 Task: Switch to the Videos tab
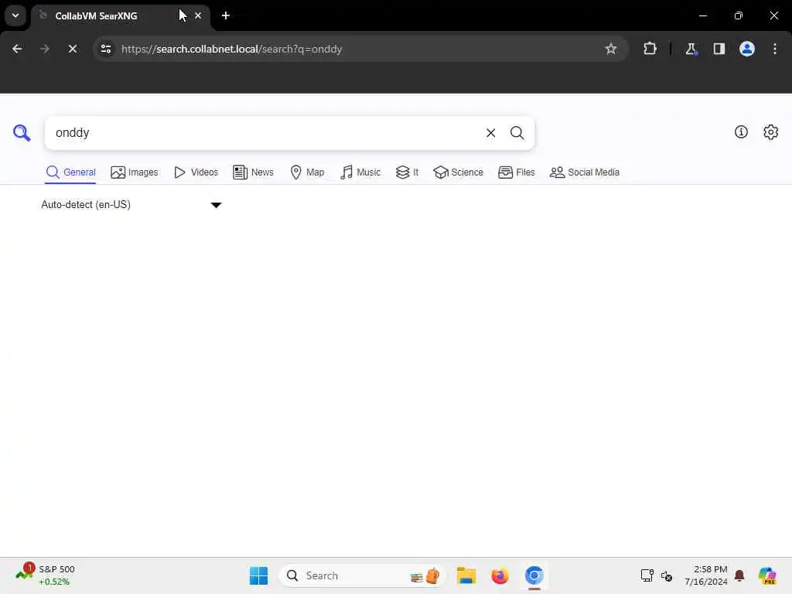point(196,172)
